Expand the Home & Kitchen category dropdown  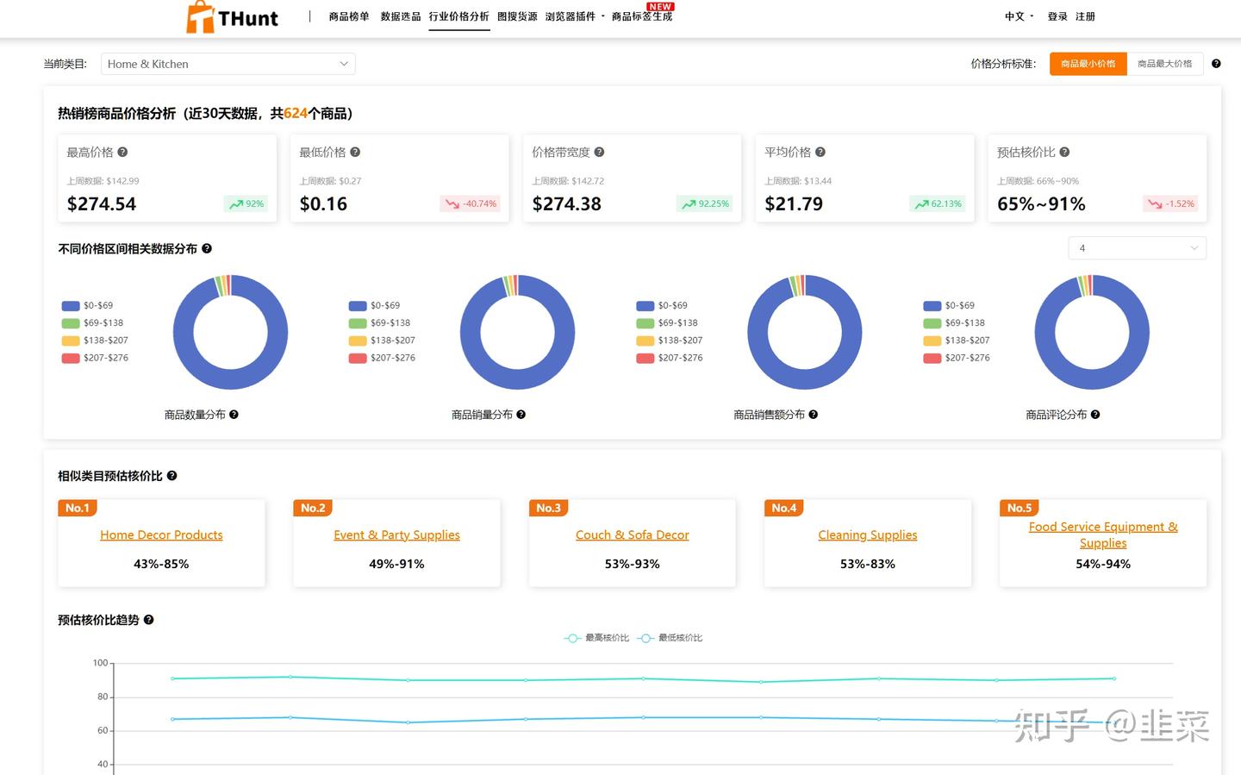pyautogui.click(x=228, y=64)
